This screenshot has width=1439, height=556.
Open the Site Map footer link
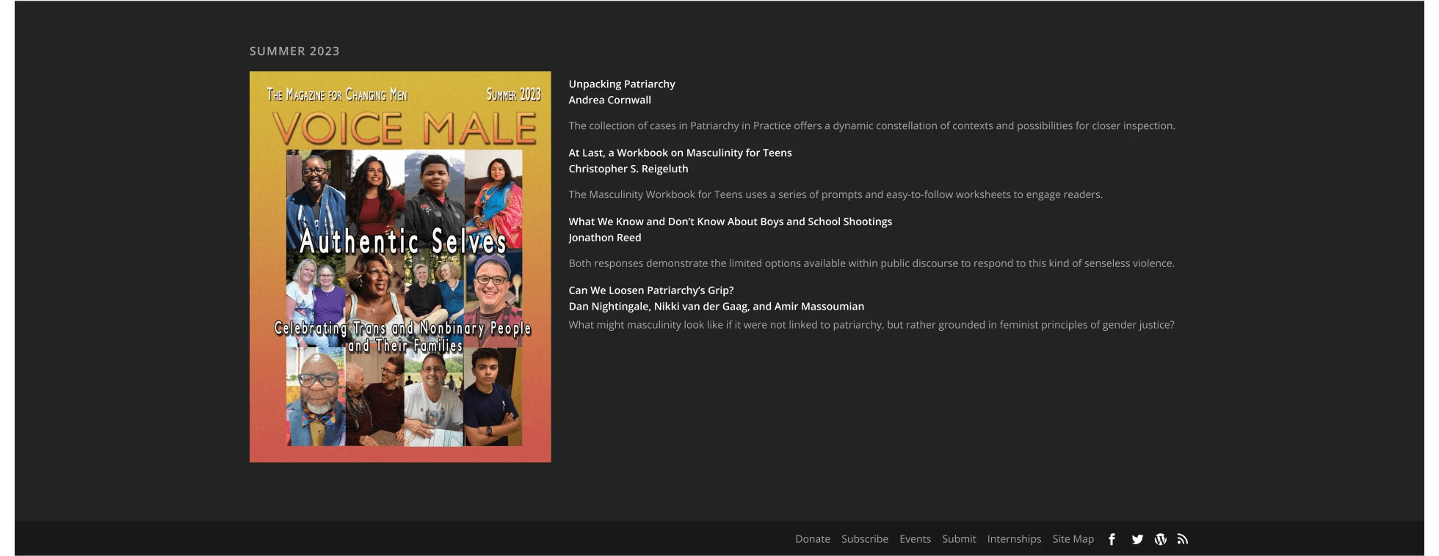click(x=1073, y=539)
